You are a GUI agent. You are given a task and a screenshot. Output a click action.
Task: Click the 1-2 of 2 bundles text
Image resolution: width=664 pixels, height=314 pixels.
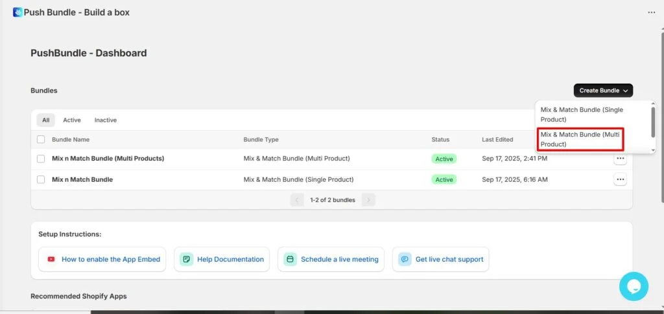333,200
